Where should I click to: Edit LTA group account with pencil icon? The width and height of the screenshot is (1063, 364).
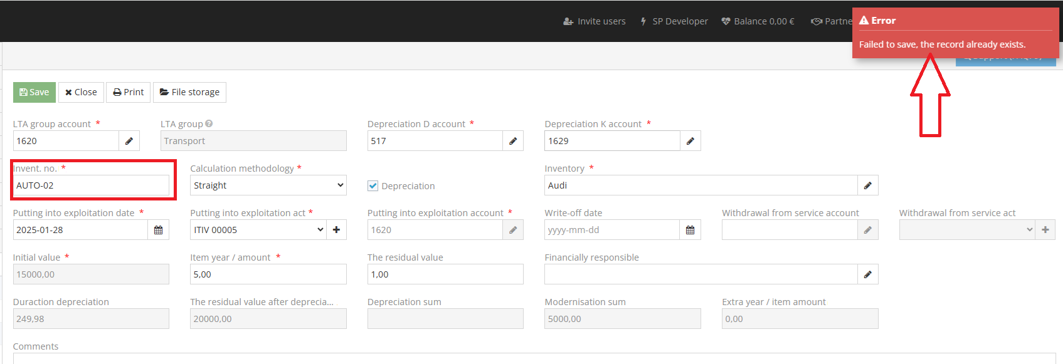coord(129,141)
